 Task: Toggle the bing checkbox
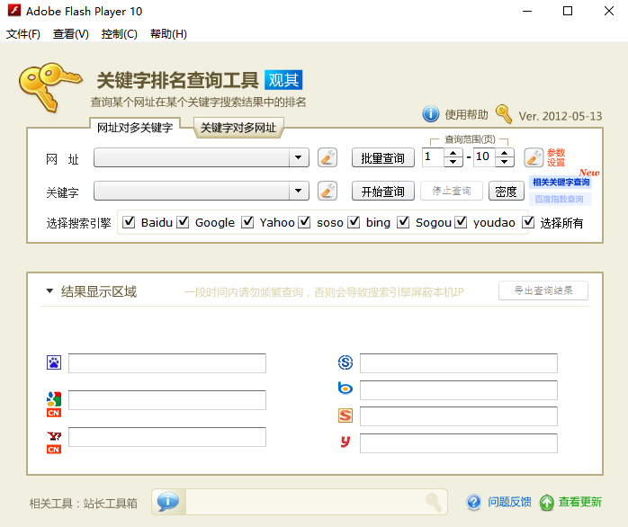pos(354,221)
